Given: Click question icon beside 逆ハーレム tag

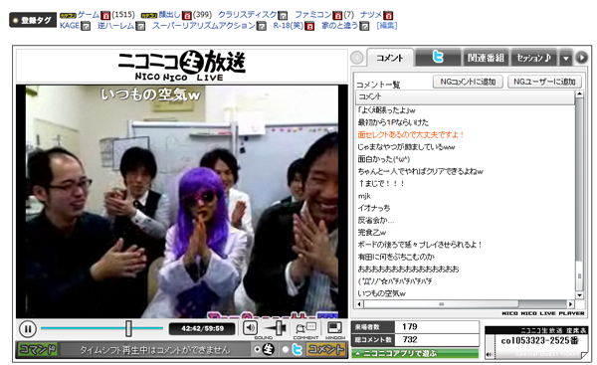Looking at the screenshot, I should [x=140, y=26].
